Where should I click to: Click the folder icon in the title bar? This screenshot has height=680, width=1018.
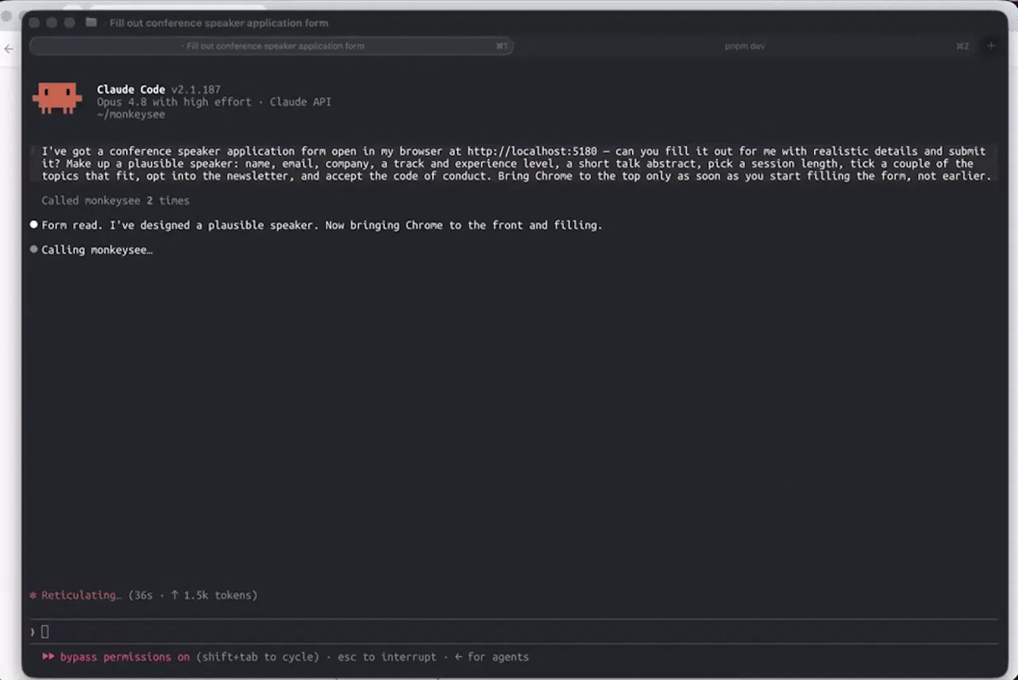pos(91,22)
